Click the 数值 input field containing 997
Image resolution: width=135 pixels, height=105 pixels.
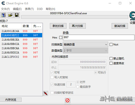pos(99,37)
